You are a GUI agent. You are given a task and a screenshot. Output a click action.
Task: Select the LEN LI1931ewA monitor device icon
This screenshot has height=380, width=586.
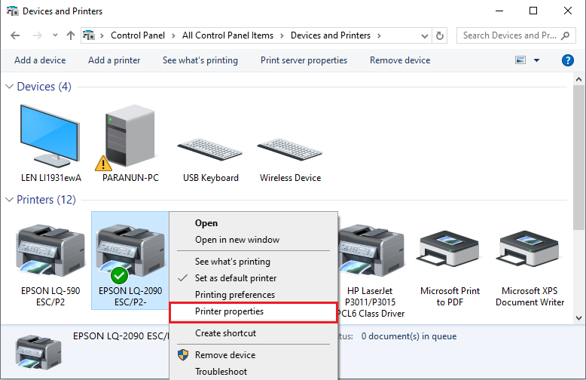pos(50,136)
